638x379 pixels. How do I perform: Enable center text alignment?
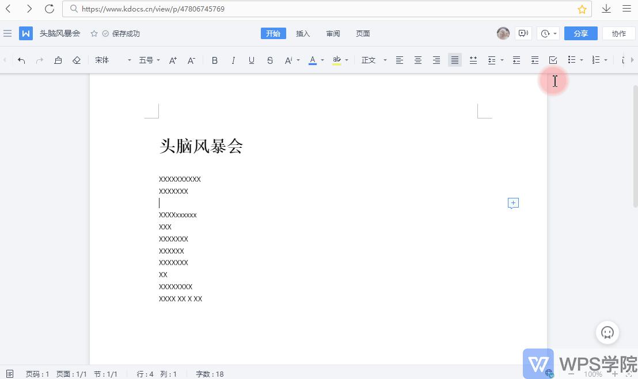coord(418,60)
